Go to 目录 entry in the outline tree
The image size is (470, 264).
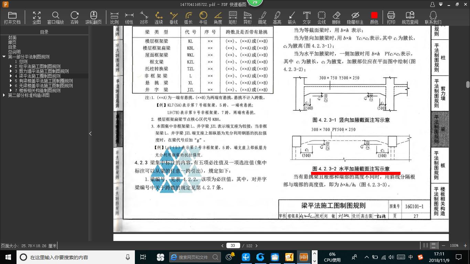tap(12, 47)
